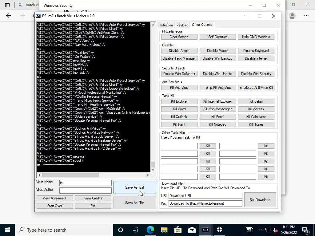
Task: Open Windows Security shield on taskbar
Action: coord(219,230)
